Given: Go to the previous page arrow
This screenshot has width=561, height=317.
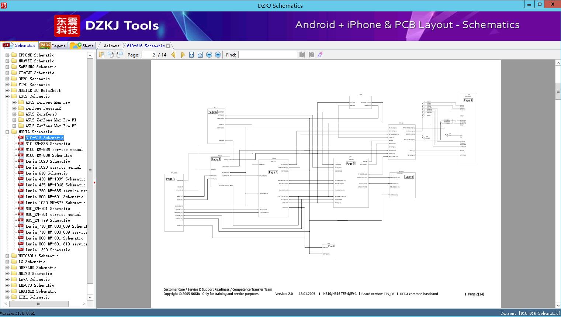Looking at the screenshot, I should point(173,55).
